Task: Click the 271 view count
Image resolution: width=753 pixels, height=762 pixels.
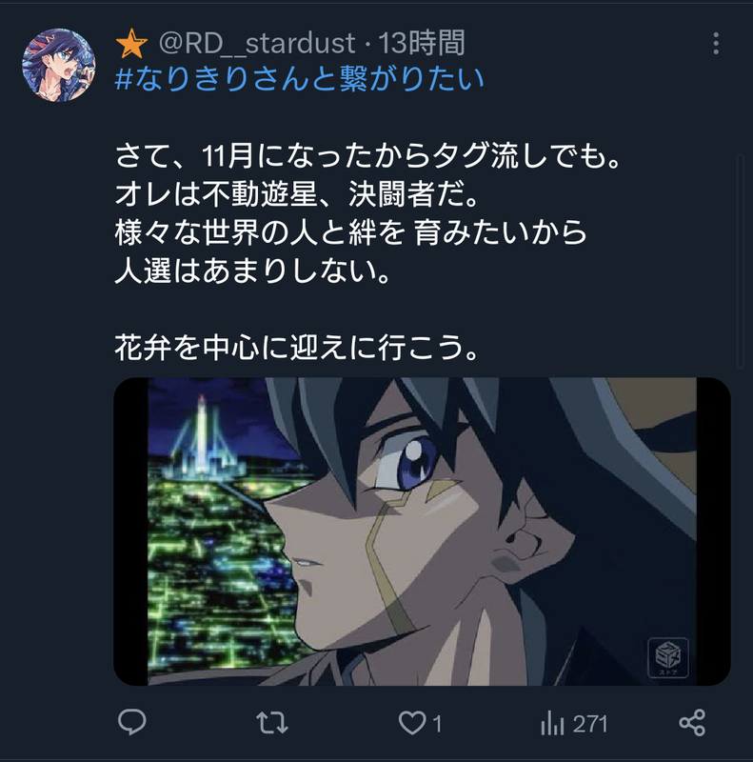Action: tap(590, 724)
